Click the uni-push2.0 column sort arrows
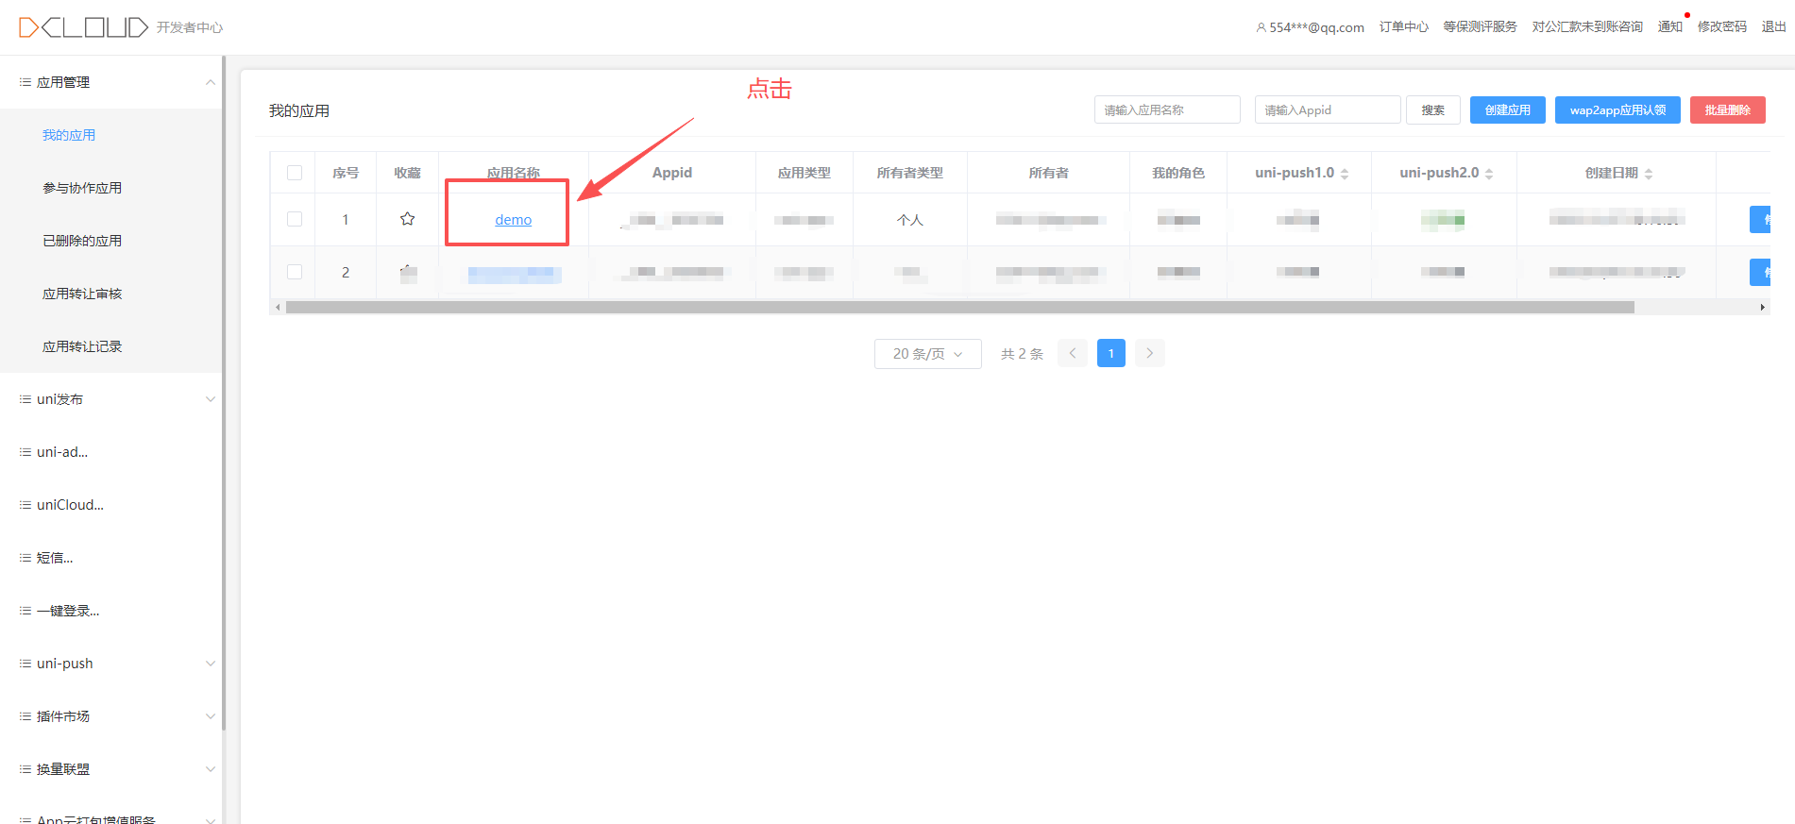This screenshot has height=824, width=1795. [1489, 174]
